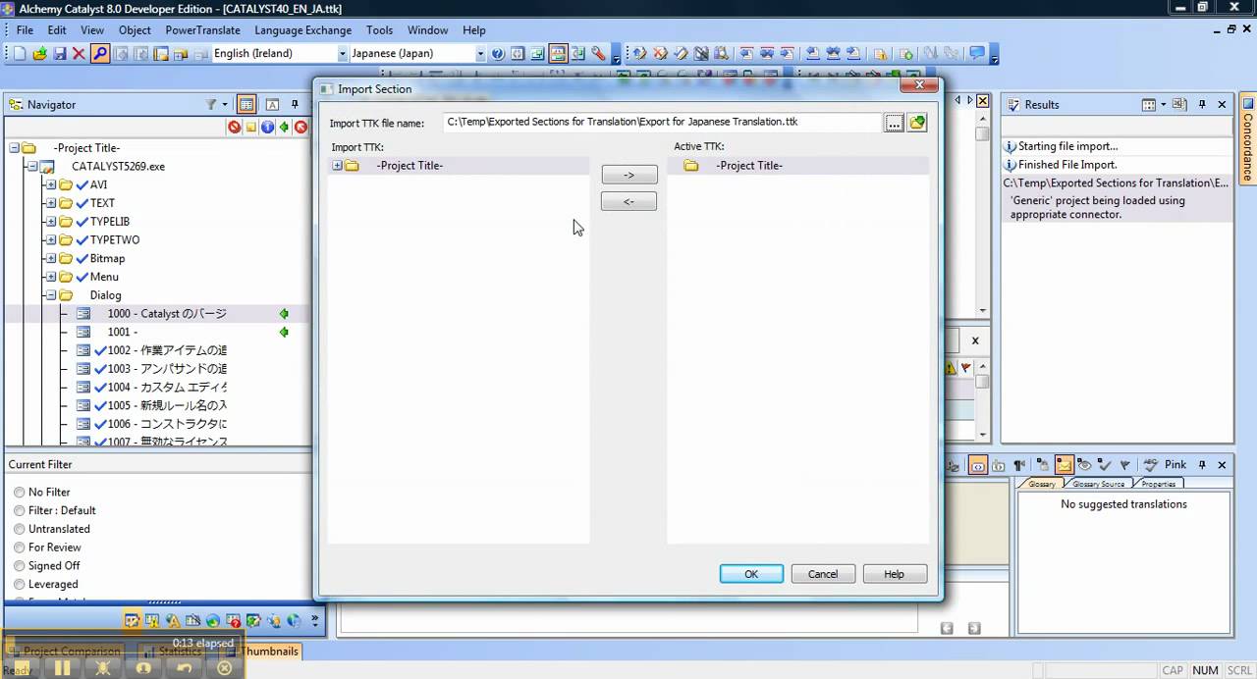The image size is (1257, 679).
Task: Click the Open project folder icon
Action: pyautogui.click(x=39, y=54)
